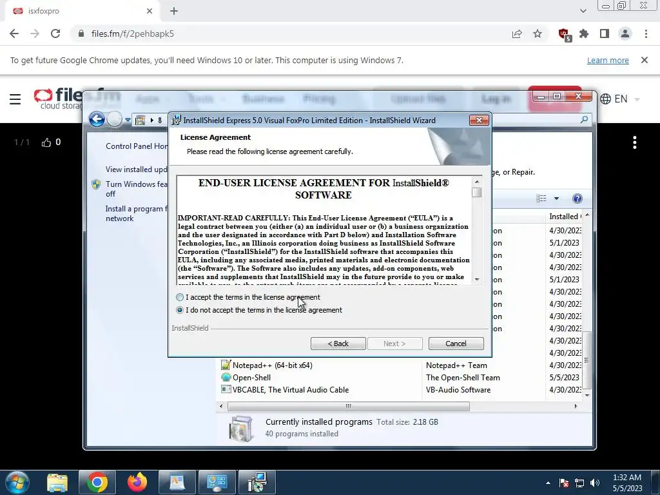Viewport: 660px width, 495px height.
Task: Open the Control Panel taskbar icon
Action: [217, 482]
